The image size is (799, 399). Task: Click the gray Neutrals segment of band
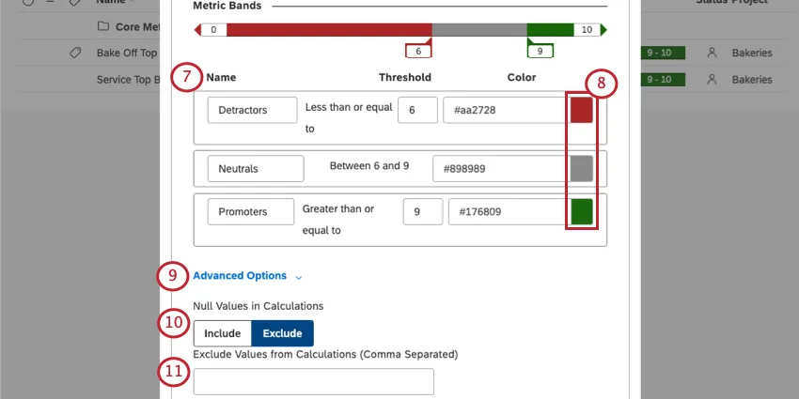click(x=479, y=30)
